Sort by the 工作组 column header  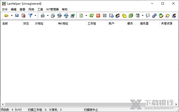coord(96,23)
